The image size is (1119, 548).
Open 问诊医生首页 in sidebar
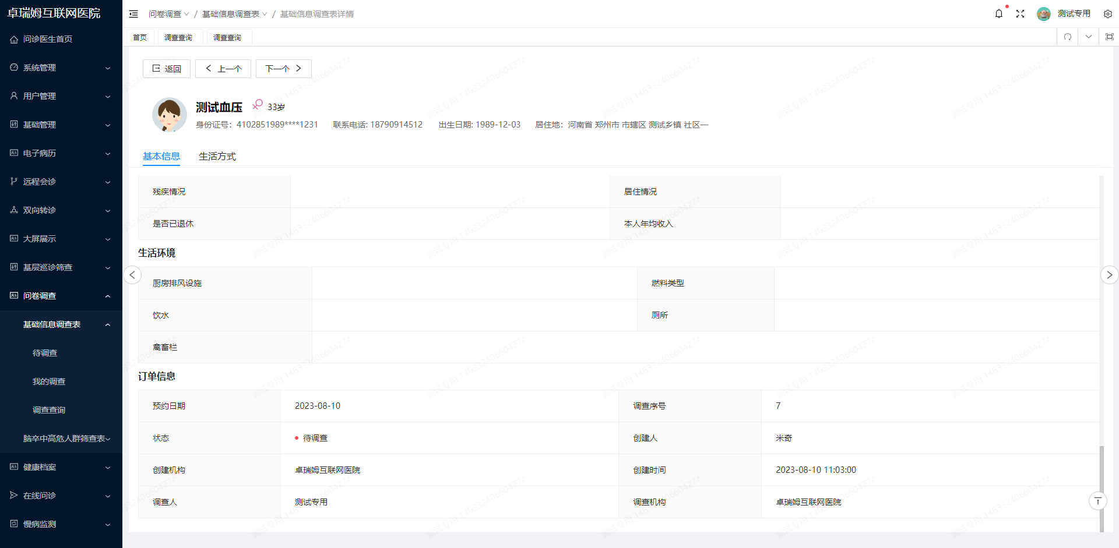[x=61, y=39]
